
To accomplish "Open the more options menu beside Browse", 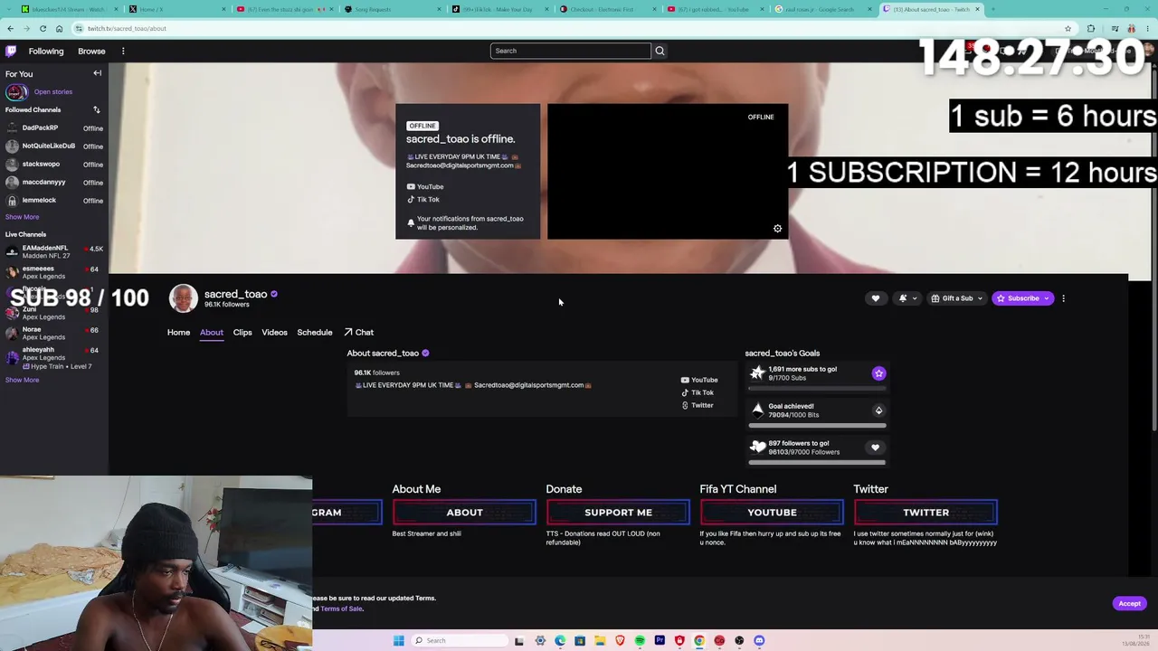I will 123,52.
